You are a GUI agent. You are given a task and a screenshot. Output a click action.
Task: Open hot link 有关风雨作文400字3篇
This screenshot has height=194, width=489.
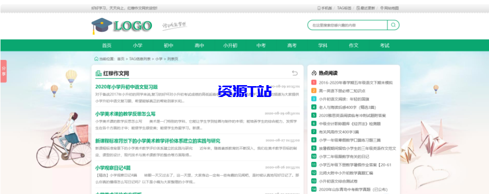pyautogui.click(x=339, y=132)
